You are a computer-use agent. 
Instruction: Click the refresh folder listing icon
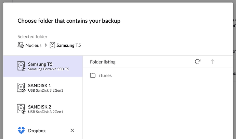tap(198, 62)
